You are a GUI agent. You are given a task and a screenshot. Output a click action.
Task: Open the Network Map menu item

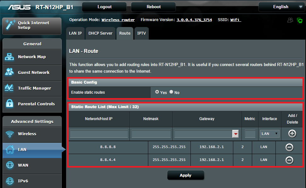coord(32,57)
